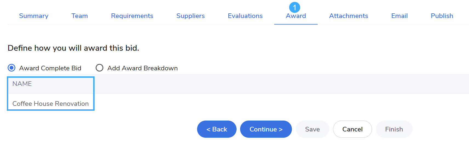Click the notification badge above Award
Viewport: 469px width, 150px height.
tap(295, 7)
